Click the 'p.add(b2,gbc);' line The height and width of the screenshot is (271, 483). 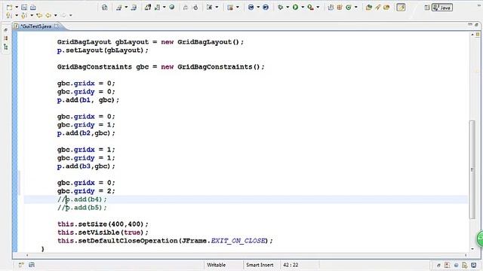coord(86,133)
